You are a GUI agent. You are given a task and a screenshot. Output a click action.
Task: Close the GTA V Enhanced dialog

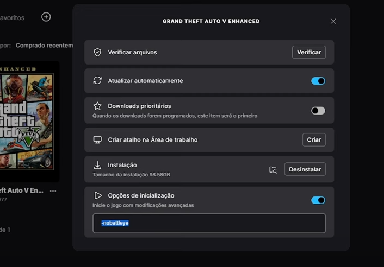coord(333,22)
